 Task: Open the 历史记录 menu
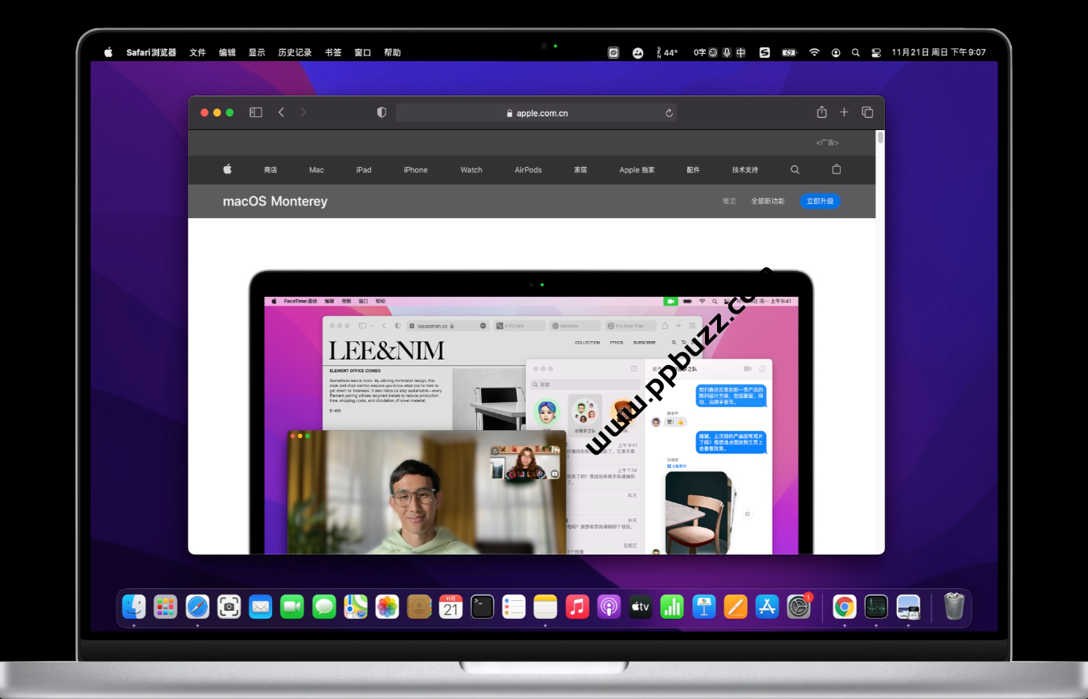[295, 52]
